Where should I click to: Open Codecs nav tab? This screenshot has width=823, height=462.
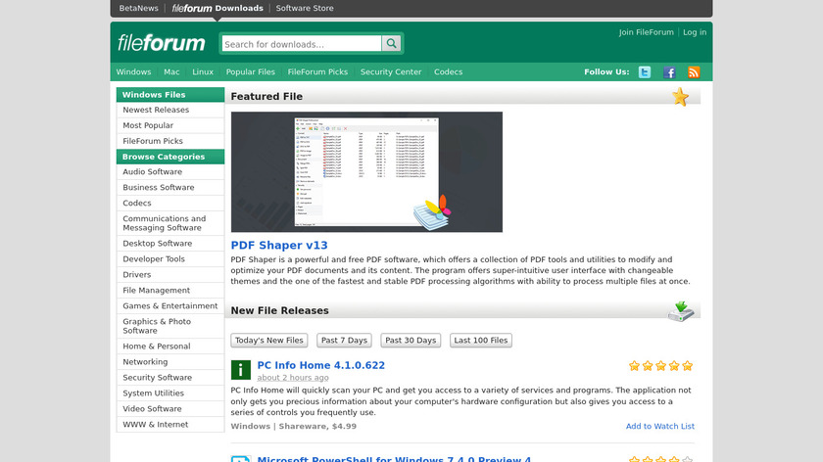click(449, 71)
